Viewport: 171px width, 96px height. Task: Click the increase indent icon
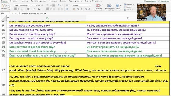(62, 9)
